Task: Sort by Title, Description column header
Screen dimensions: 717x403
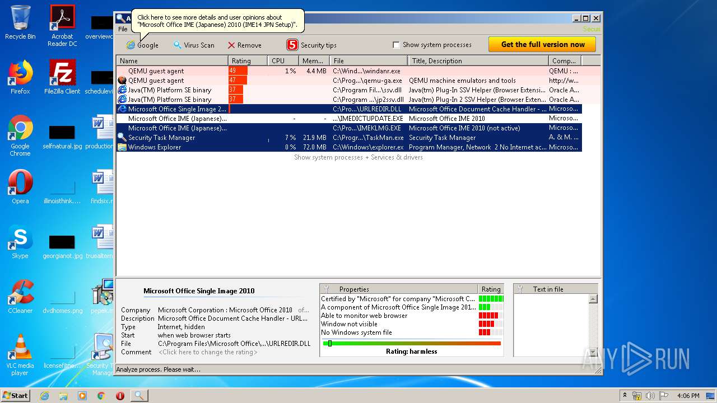Action: tap(478, 60)
